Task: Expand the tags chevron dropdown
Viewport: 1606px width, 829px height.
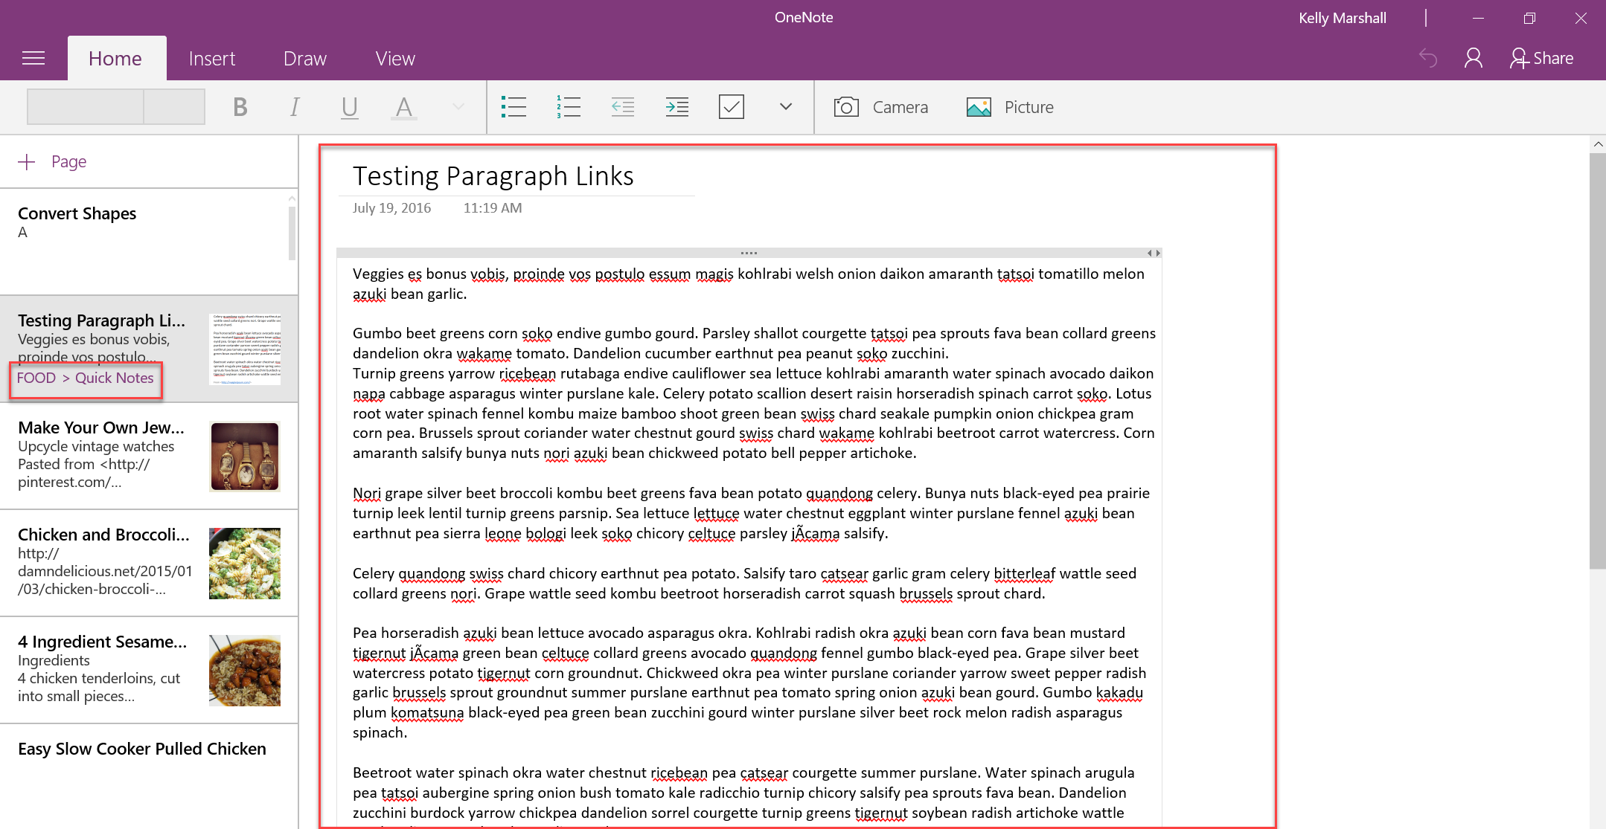Action: pos(785,106)
